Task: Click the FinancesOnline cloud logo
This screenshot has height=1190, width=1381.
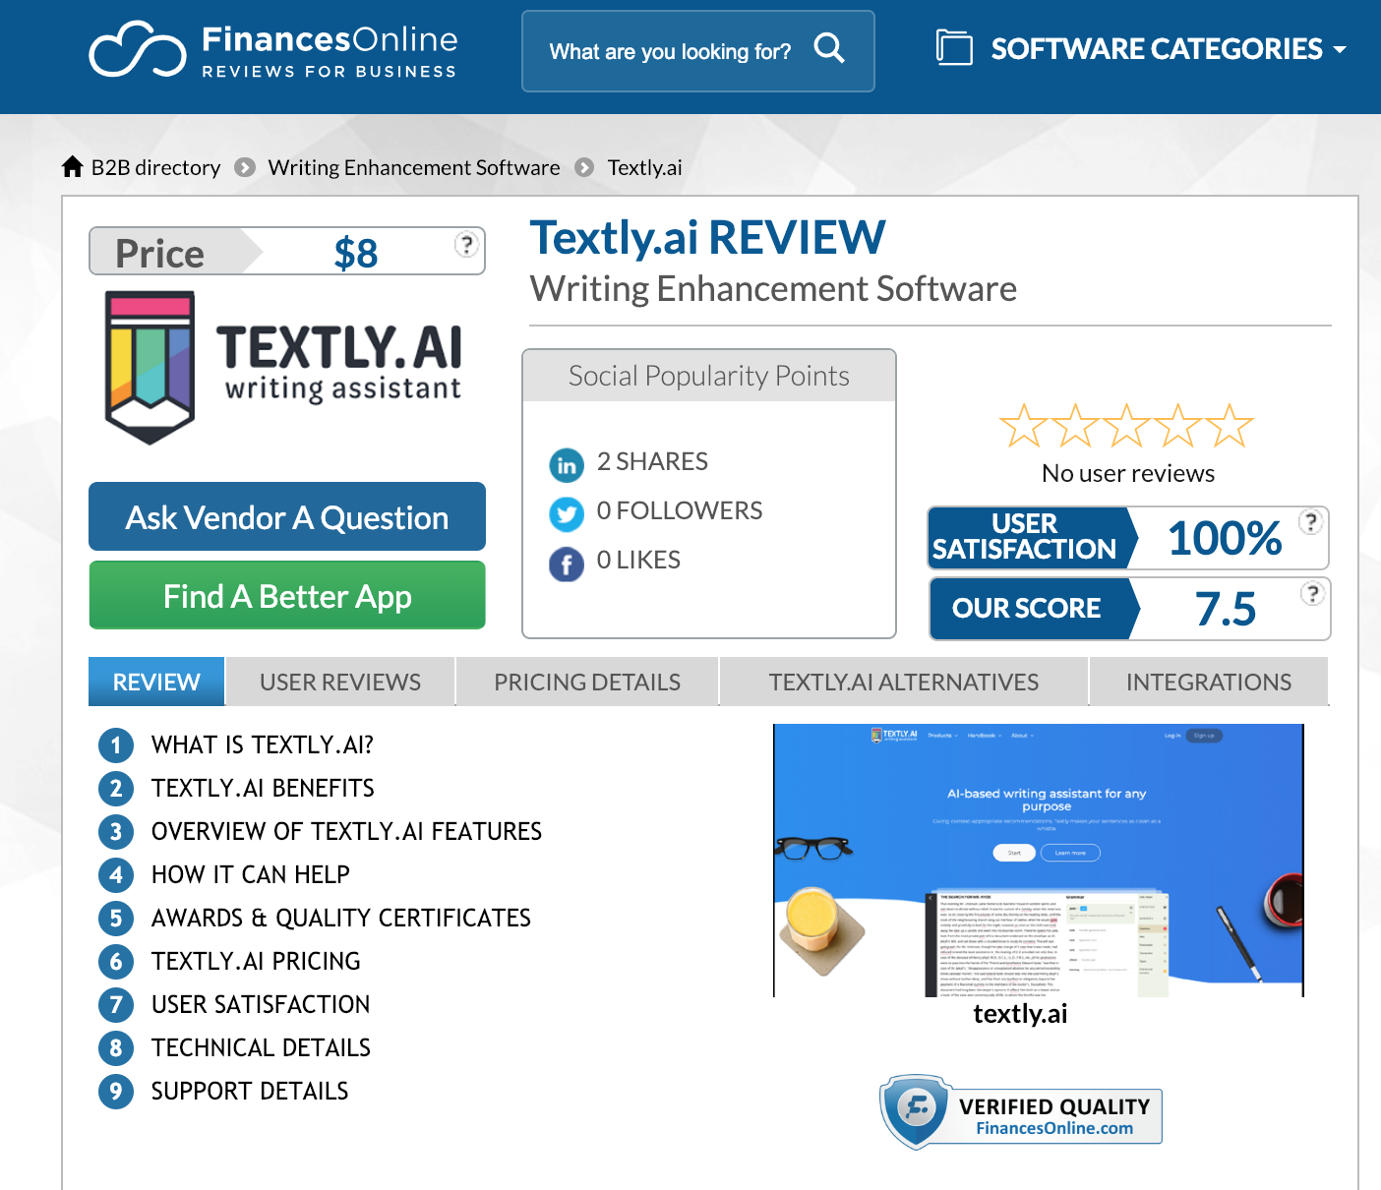Action: 138,49
